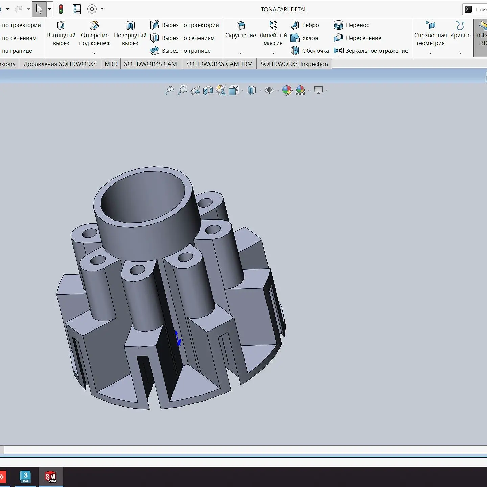
Task: Toggle Instant 3D mode
Action: (x=481, y=37)
